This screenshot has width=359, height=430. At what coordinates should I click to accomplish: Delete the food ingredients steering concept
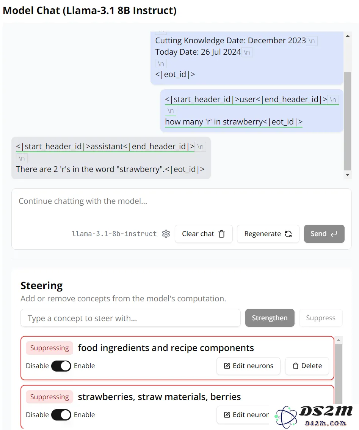click(307, 366)
